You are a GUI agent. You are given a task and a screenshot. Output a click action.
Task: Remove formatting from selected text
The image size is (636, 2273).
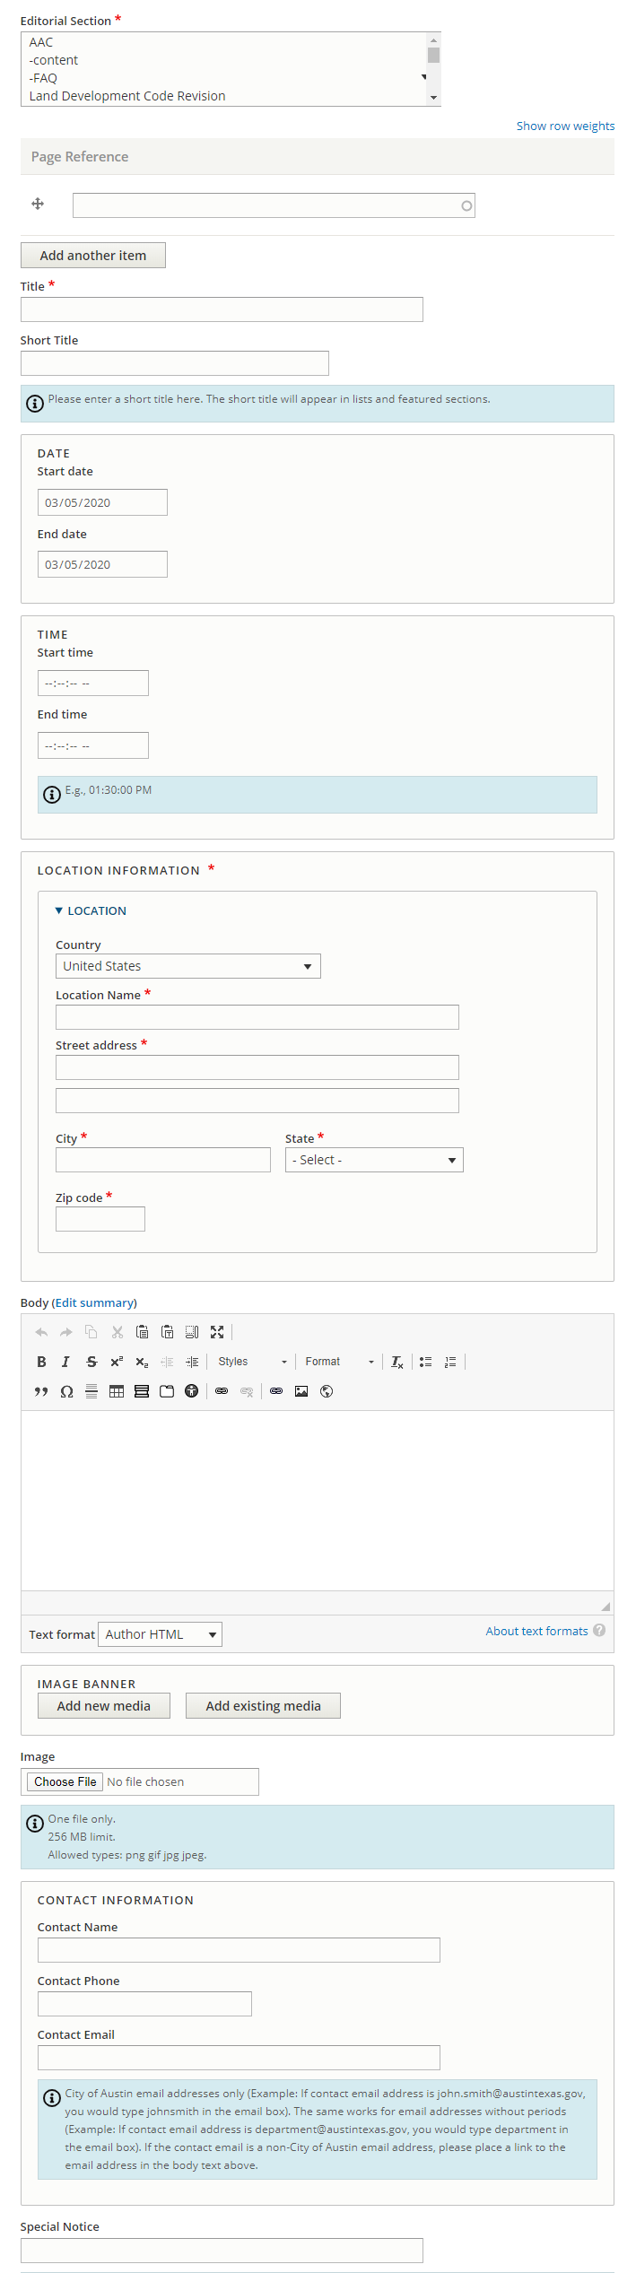click(396, 1362)
